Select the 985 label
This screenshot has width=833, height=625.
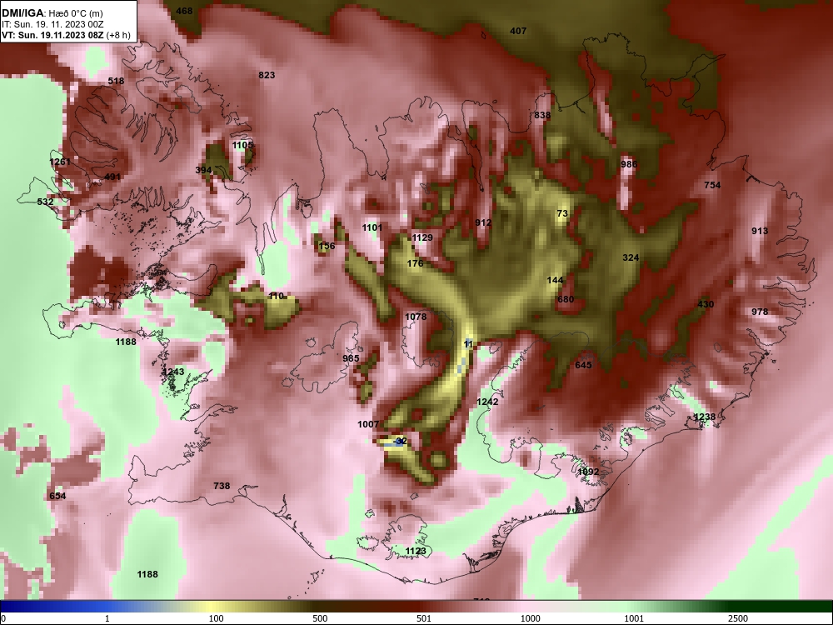[x=352, y=358]
